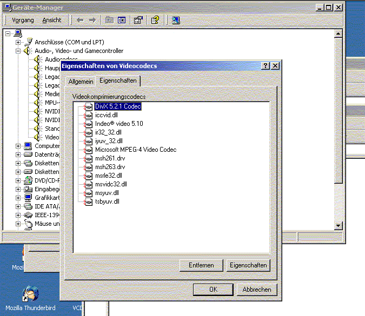
Task: Select the msh263.drv codec icon
Action: coord(88,167)
